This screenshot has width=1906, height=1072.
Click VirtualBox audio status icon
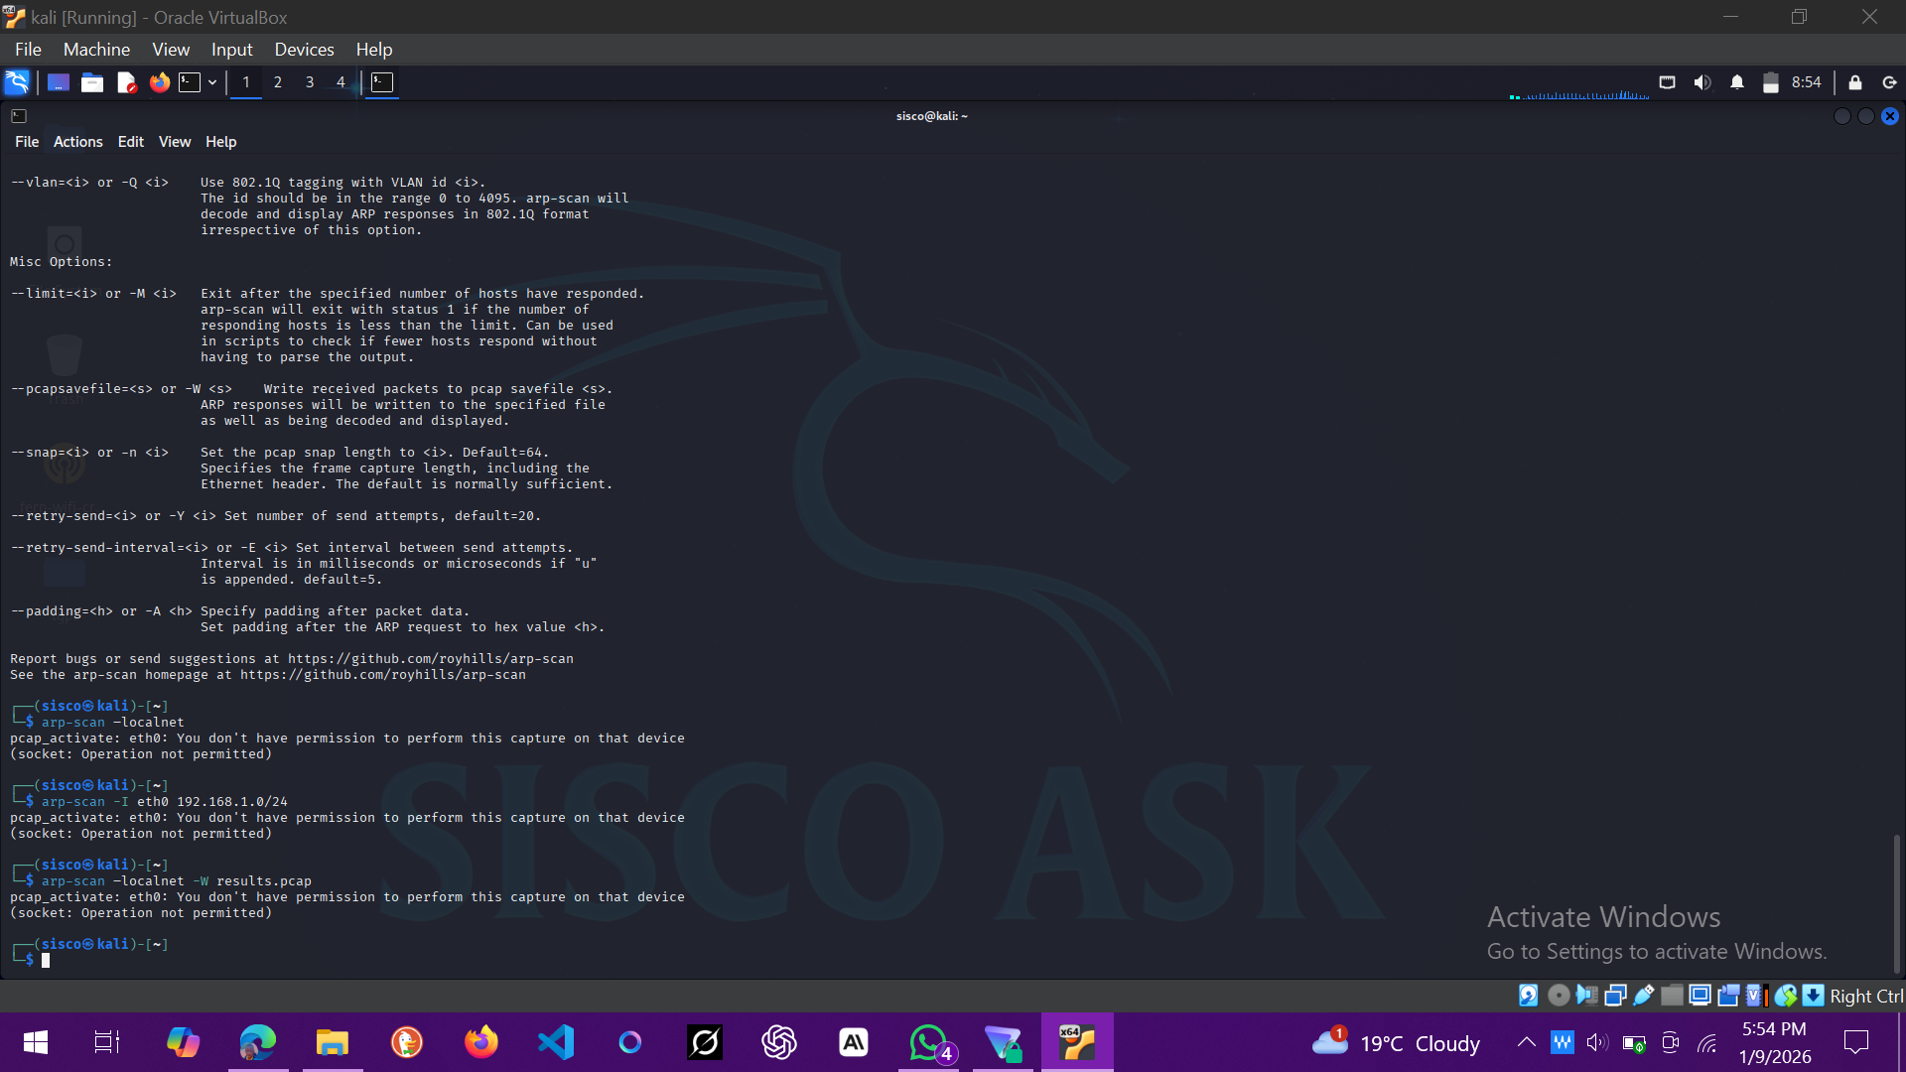pyautogui.click(x=1586, y=996)
